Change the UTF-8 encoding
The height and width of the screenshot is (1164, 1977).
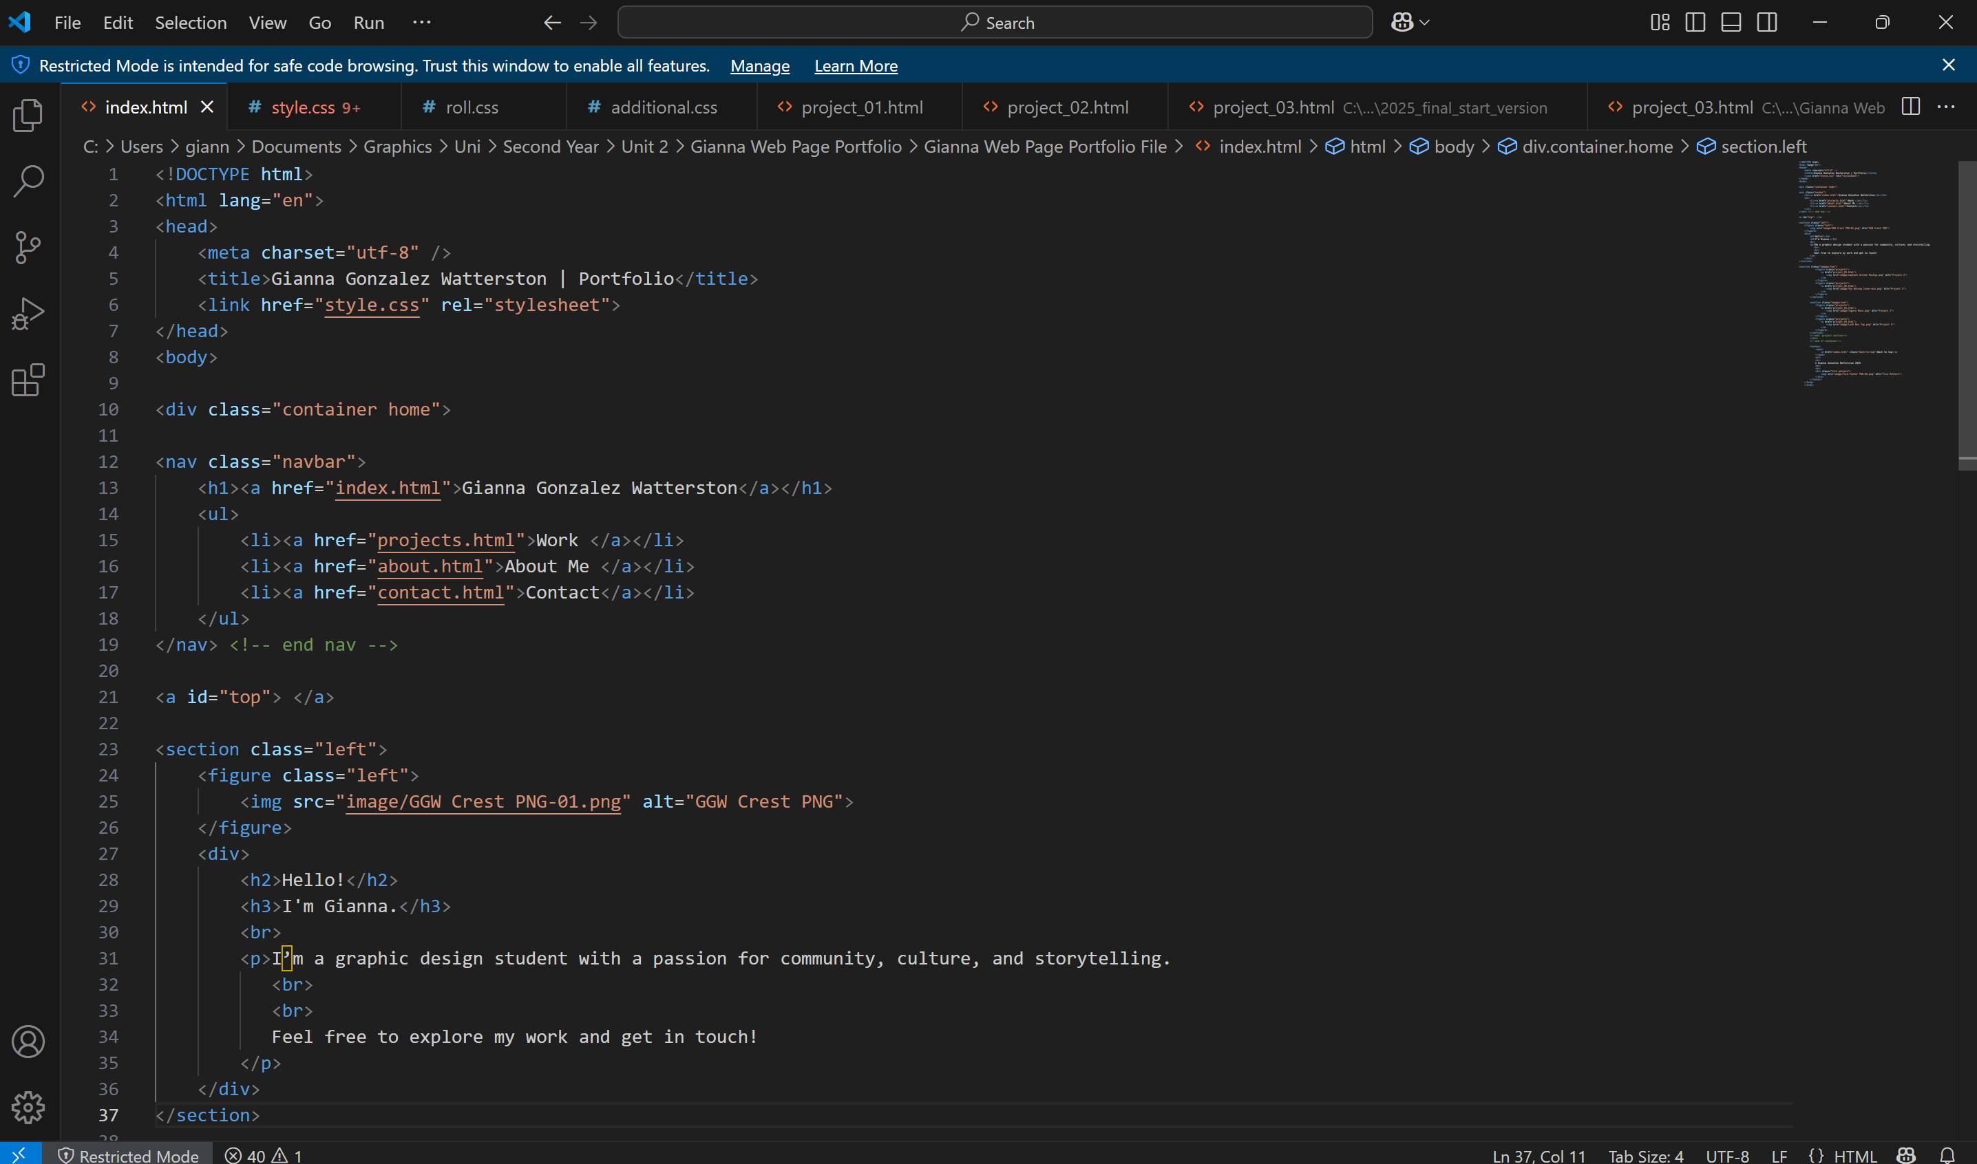click(1726, 1155)
